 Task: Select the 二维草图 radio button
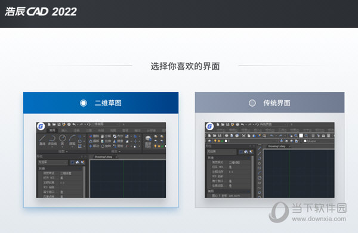(84, 103)
